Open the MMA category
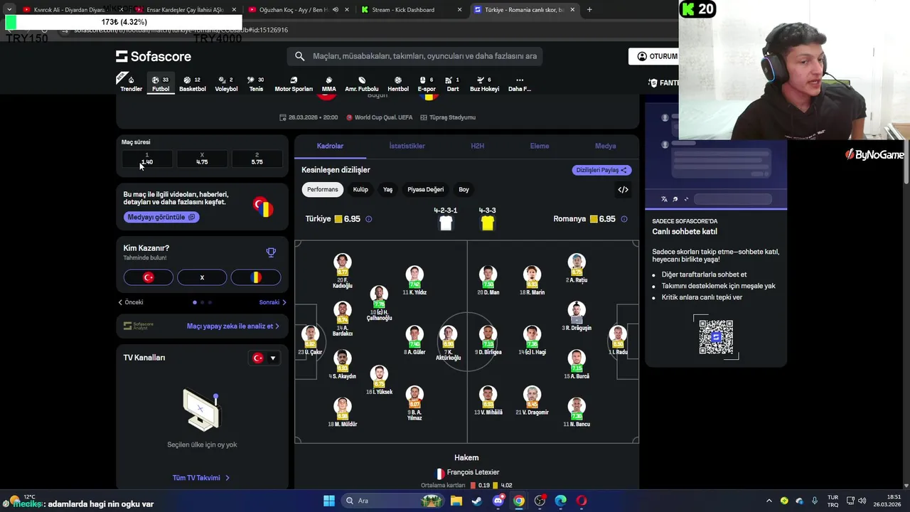Viewport: 910px width, 512px height. pyautogui.click(x=328, y=84)
